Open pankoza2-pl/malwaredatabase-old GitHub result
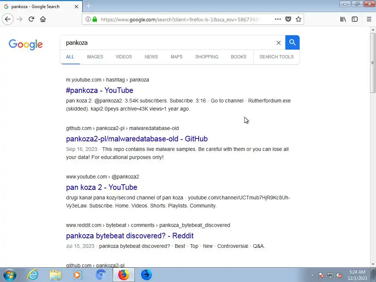This screenshot has width=376, height=282. [x=137, y=139]
